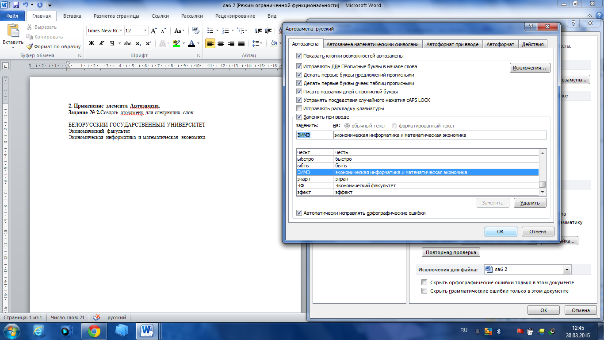Image resolution: width=604 pixels, height=340 pixels.
Task: Click the Save icon in quick access toolbar
Action: click(x=16, y=5)
